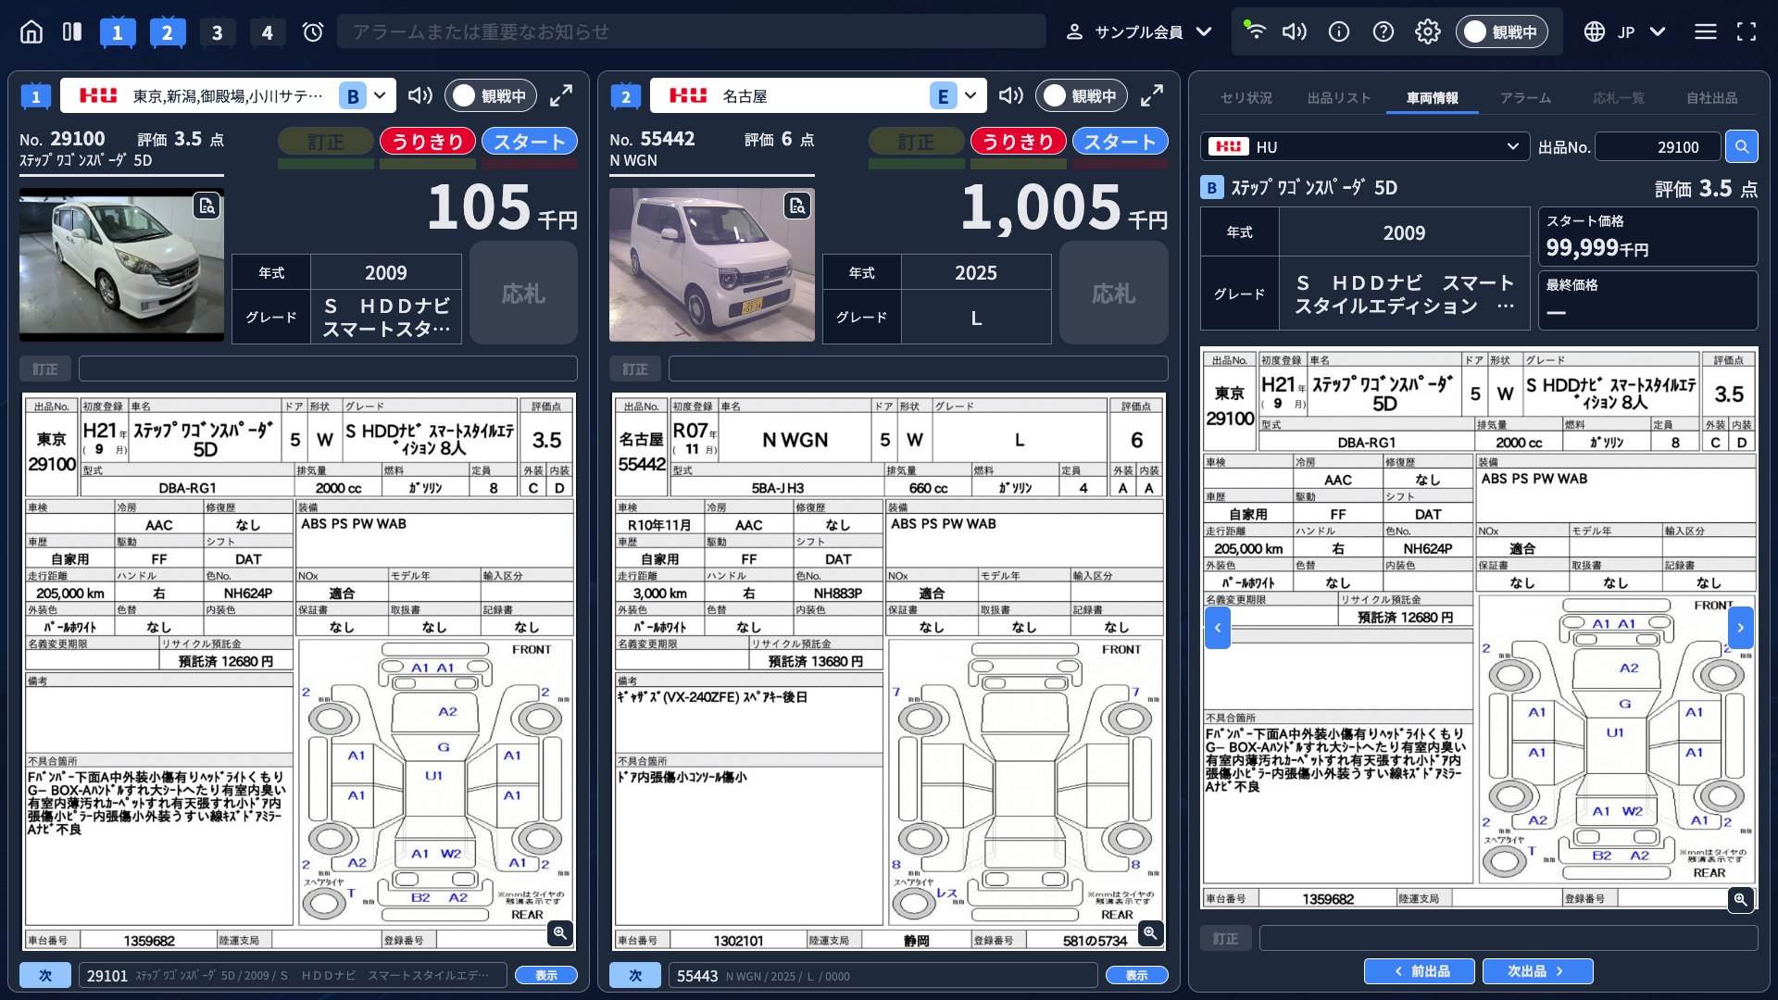Switch to the 自社出品 tab

(1711, 97)
